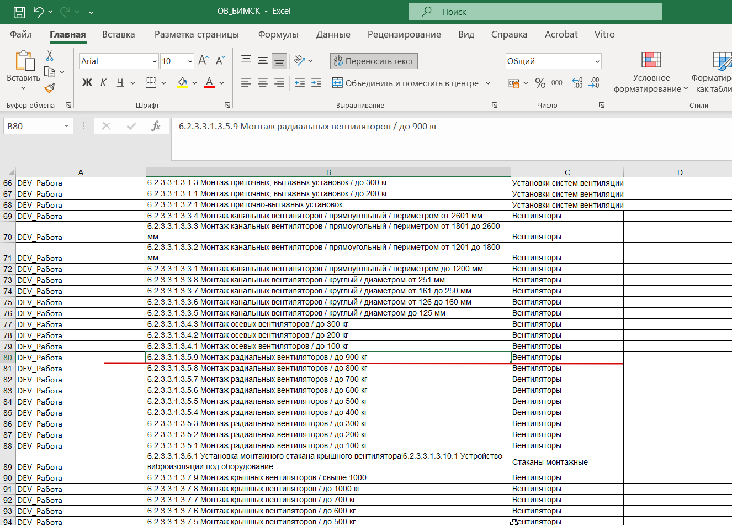Click the Percent Style icon
Viewport: 732px width, 525px height.
point(540,83)
